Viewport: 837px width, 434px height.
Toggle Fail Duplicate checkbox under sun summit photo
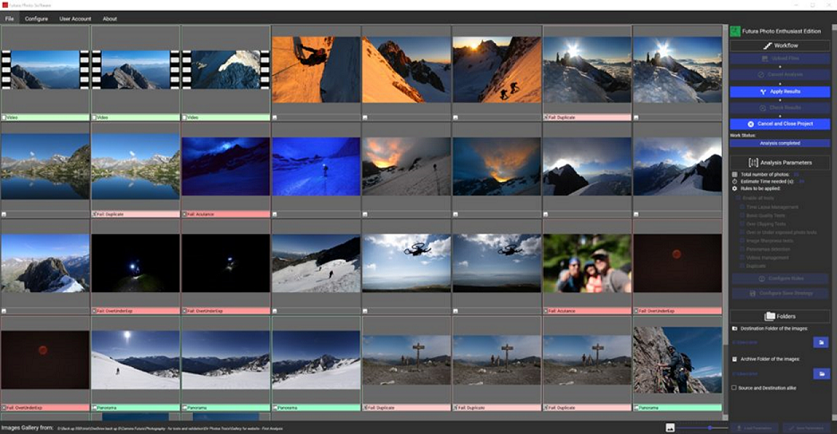[x=546, y=117]
